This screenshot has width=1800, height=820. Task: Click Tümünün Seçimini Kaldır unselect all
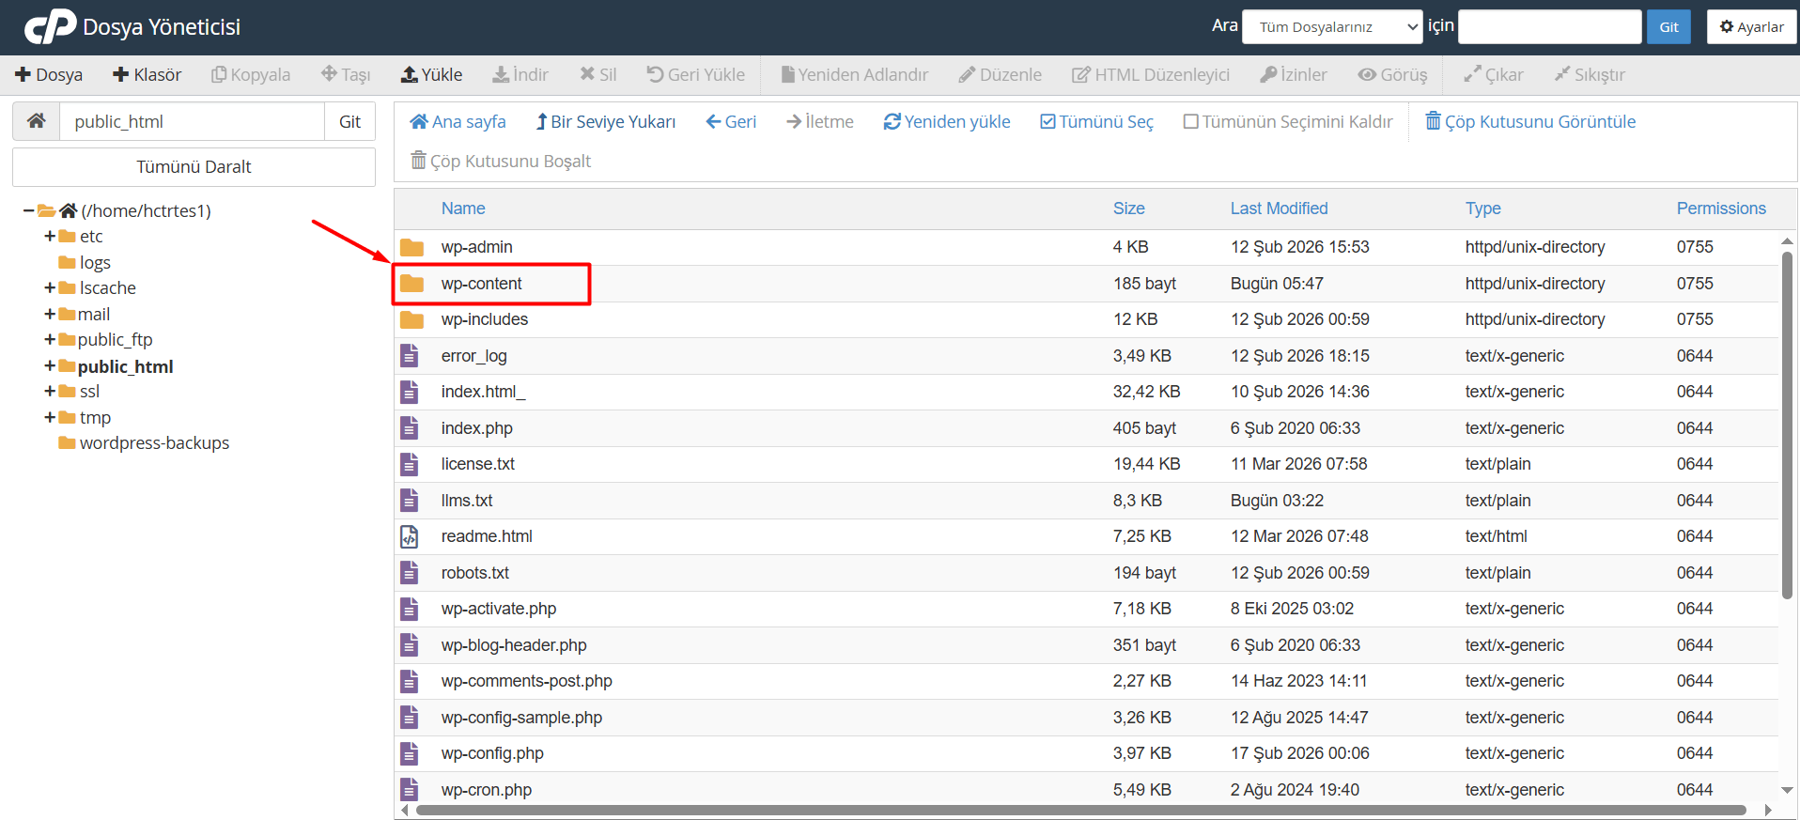coord(1288,121)
